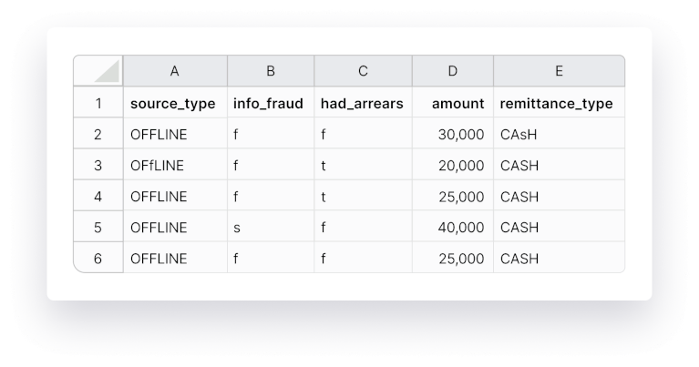
Task: Select info_fraud 'f' in row 3
Action: 271,164
